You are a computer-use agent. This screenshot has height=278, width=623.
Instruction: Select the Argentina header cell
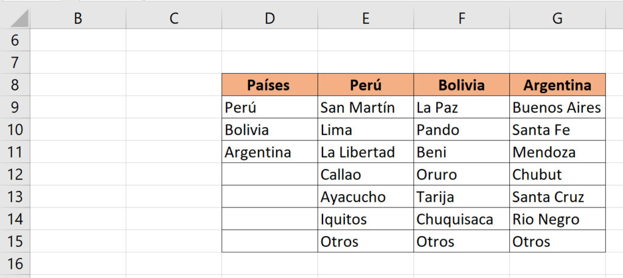pyautogui.click(x=557, y=85)
